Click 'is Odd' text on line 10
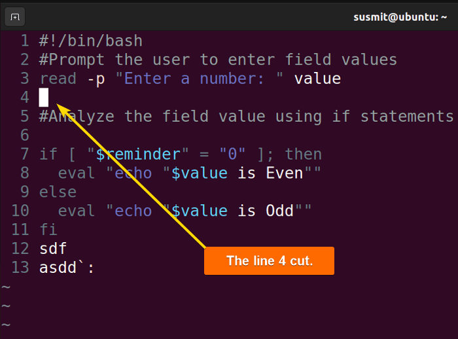This screenshot has height=339, width=458. pos(265,211)
